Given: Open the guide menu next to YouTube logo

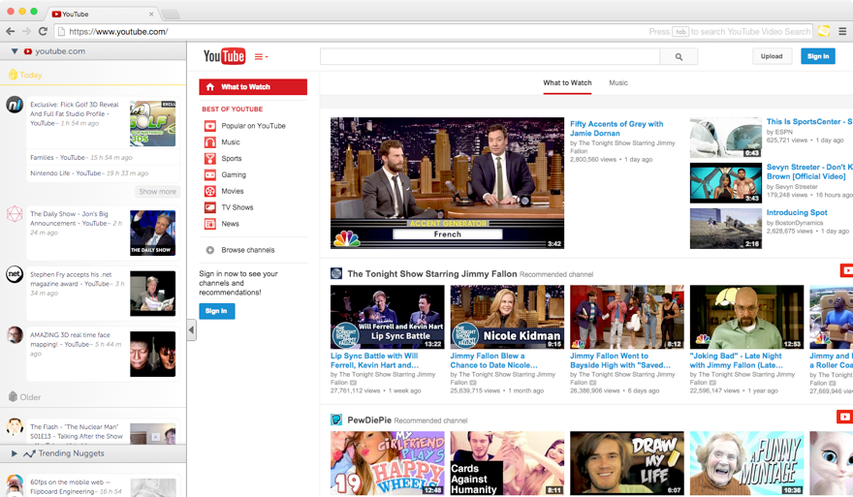Looking at the screenshot, I should coord(261,56).
